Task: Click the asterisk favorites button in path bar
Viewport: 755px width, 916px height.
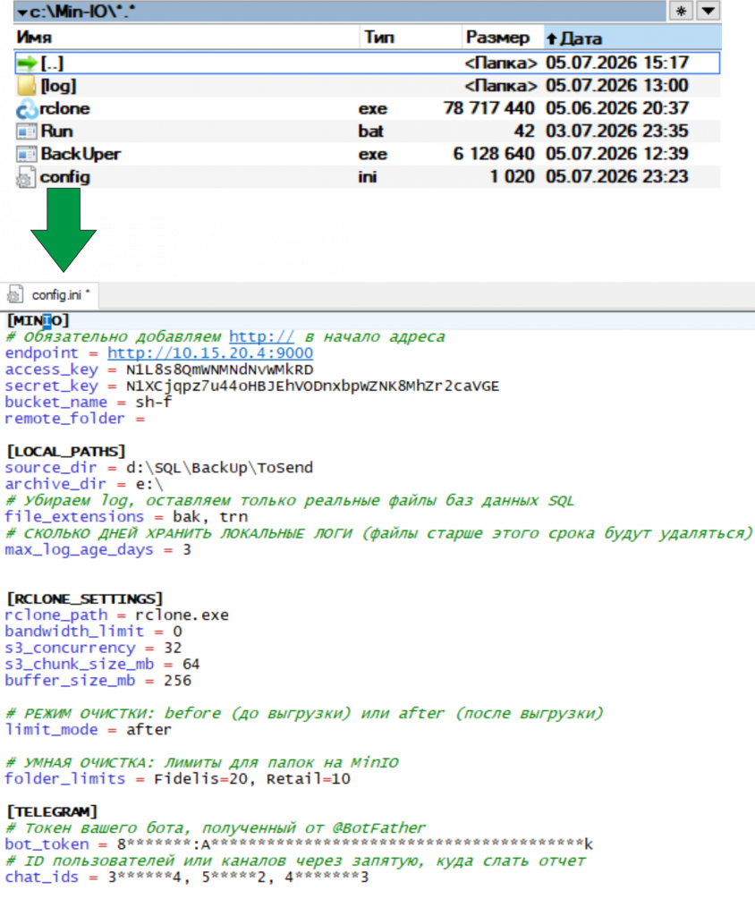Action: click(681, 11)
